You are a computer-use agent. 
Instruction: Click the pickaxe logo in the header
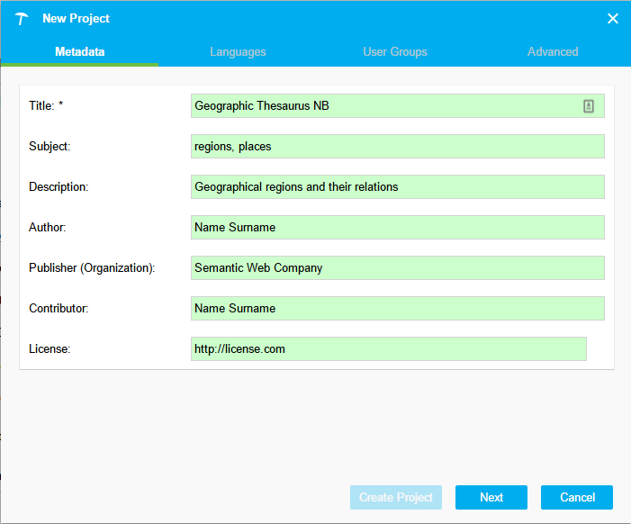pyautogui.click(x=22, y=19)
